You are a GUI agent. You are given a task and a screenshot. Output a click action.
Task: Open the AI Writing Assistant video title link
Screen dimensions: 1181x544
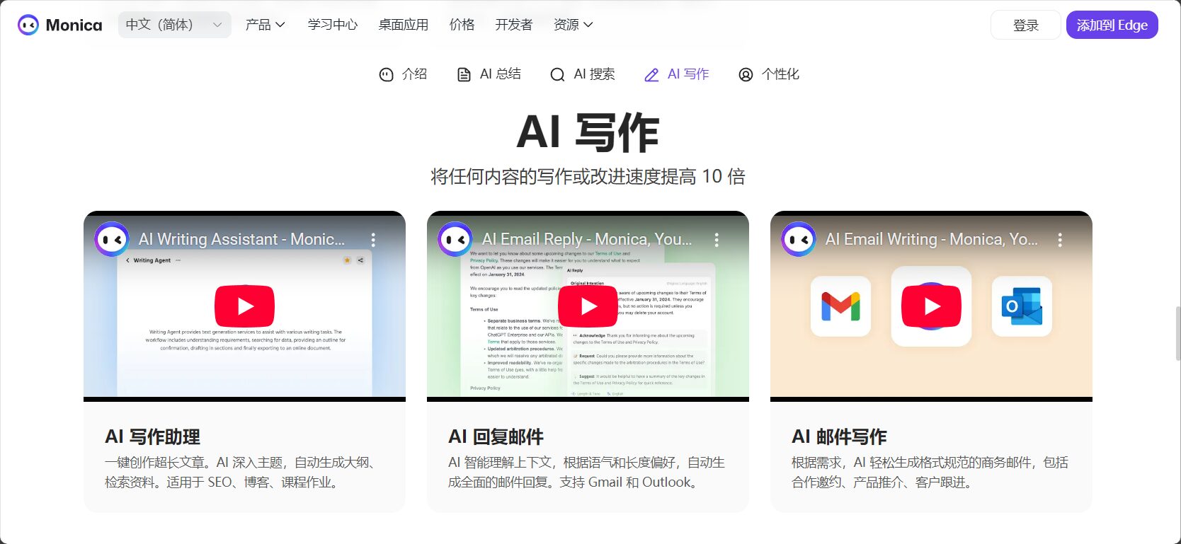241,239
